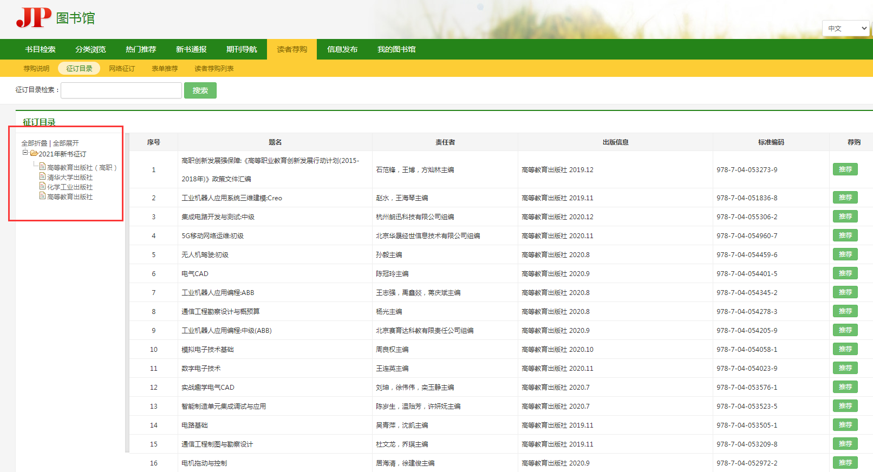873x472 pixels.
Task: Focus the 征订目录检索 search input field
Action: point(121,90)
